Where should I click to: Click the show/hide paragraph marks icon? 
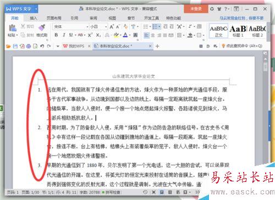click(190, 27)
